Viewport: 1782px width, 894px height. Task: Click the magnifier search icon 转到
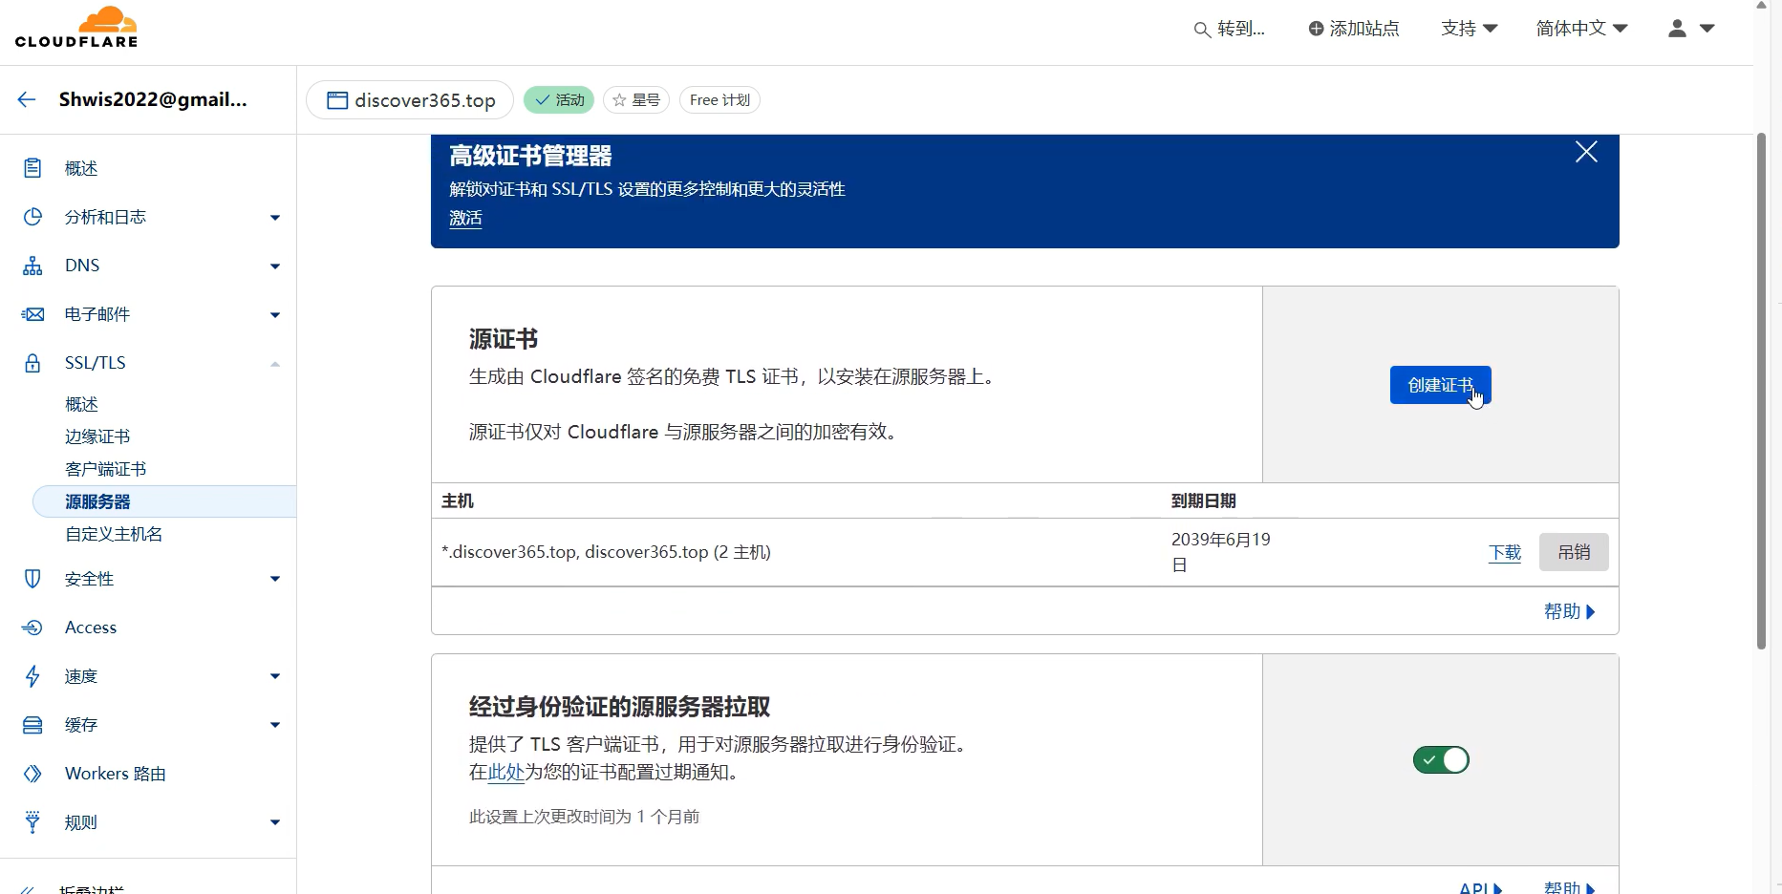click(x=1202, y=30)
